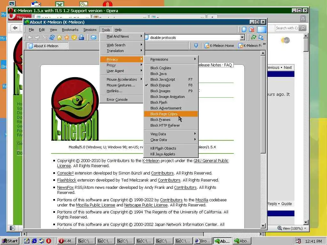Open the File menu
This screenshot has height=245, width=327.
coord(31,30)
